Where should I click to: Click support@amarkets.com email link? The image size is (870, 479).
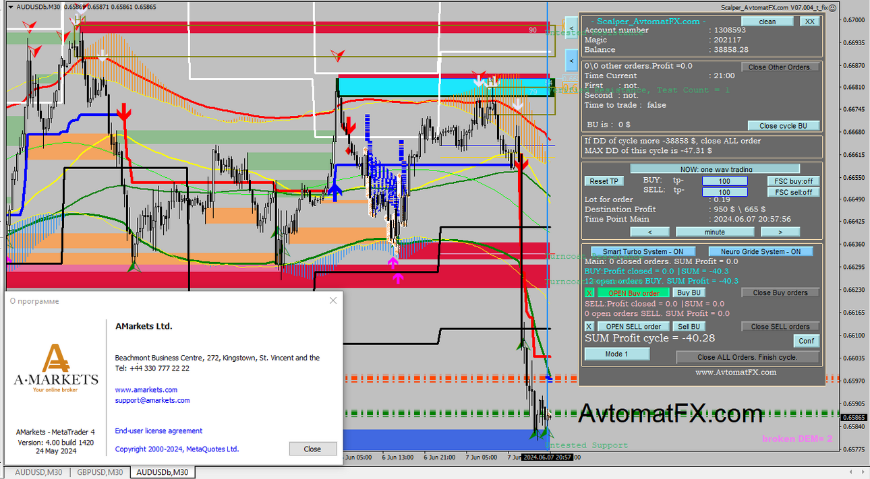pos(152,400)
